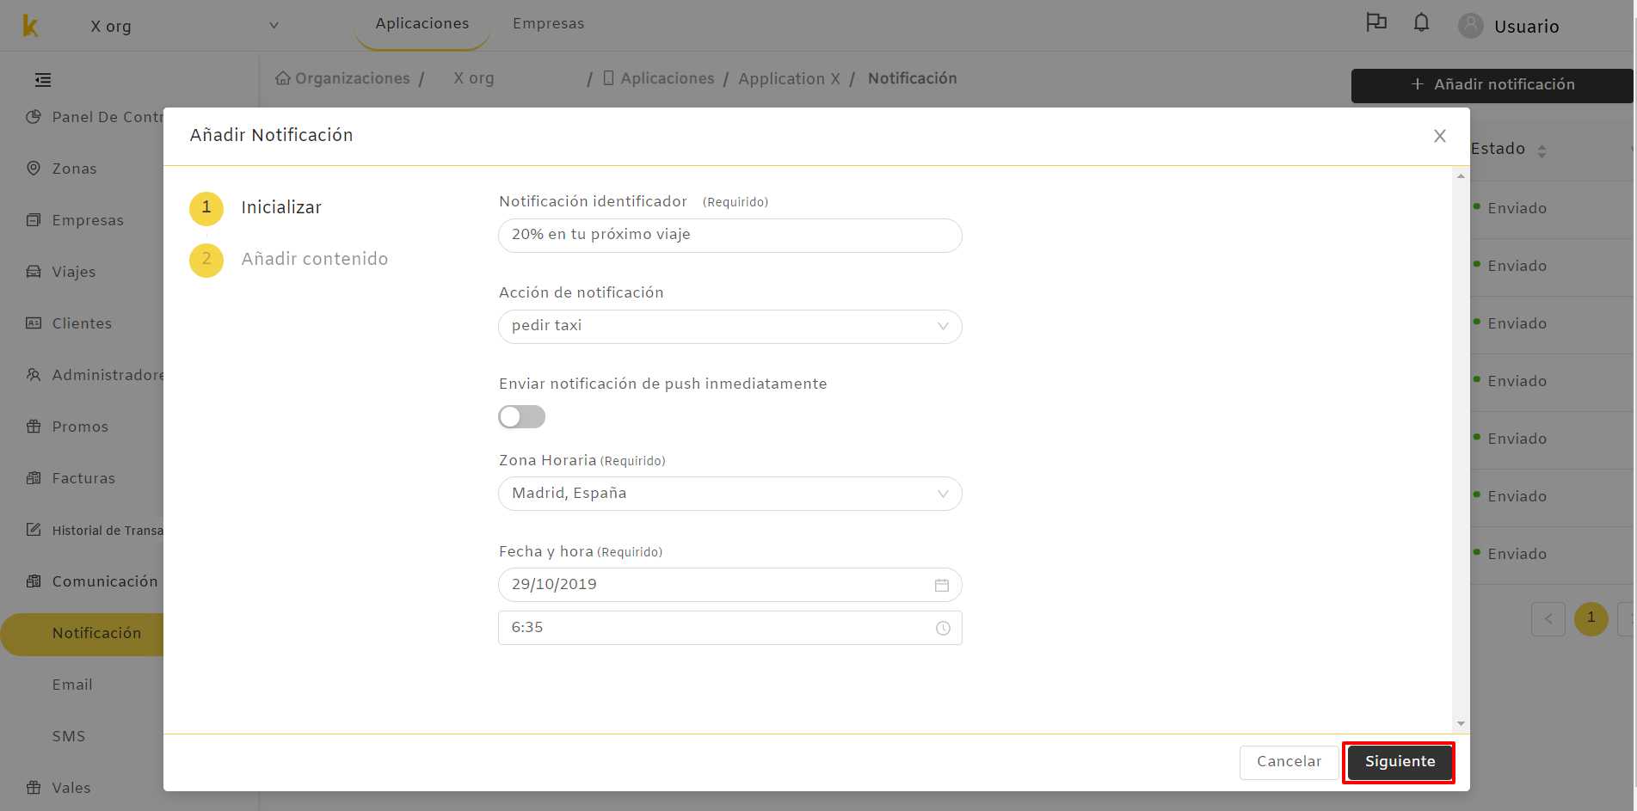Screen dimensions: 1637x811
Task: Click the Zonas location pin icon
Action: tap(34, 168)
